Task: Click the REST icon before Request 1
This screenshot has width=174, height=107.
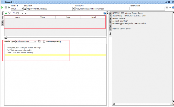Action: click(2, 2)
